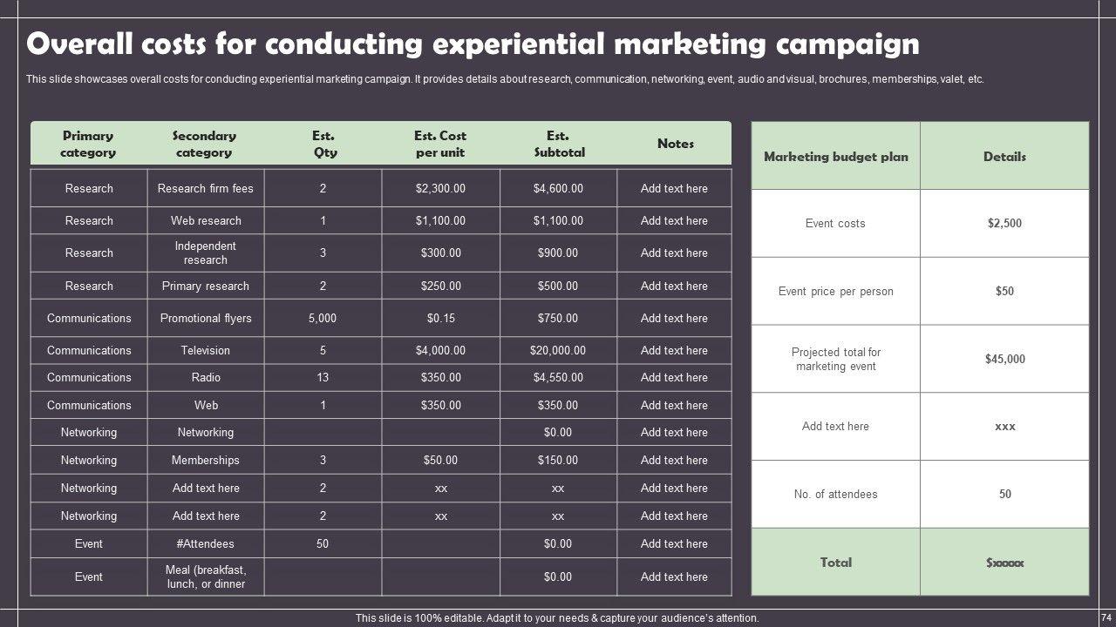Viewport: 1116px width, 627px height.
Task: Click the '$20,000.00' subtotal cell
Action: (x=558, y=350)
